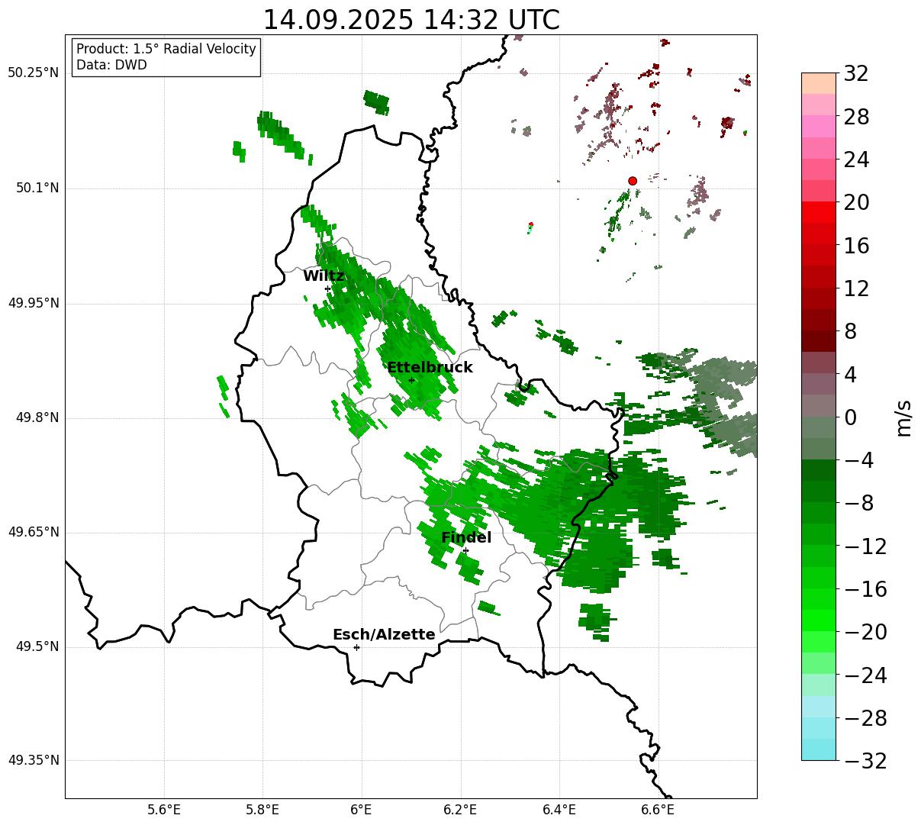Screen dimensions: 921x825
Task: Click the colorbar value −32
Action: tap(865, 761)
